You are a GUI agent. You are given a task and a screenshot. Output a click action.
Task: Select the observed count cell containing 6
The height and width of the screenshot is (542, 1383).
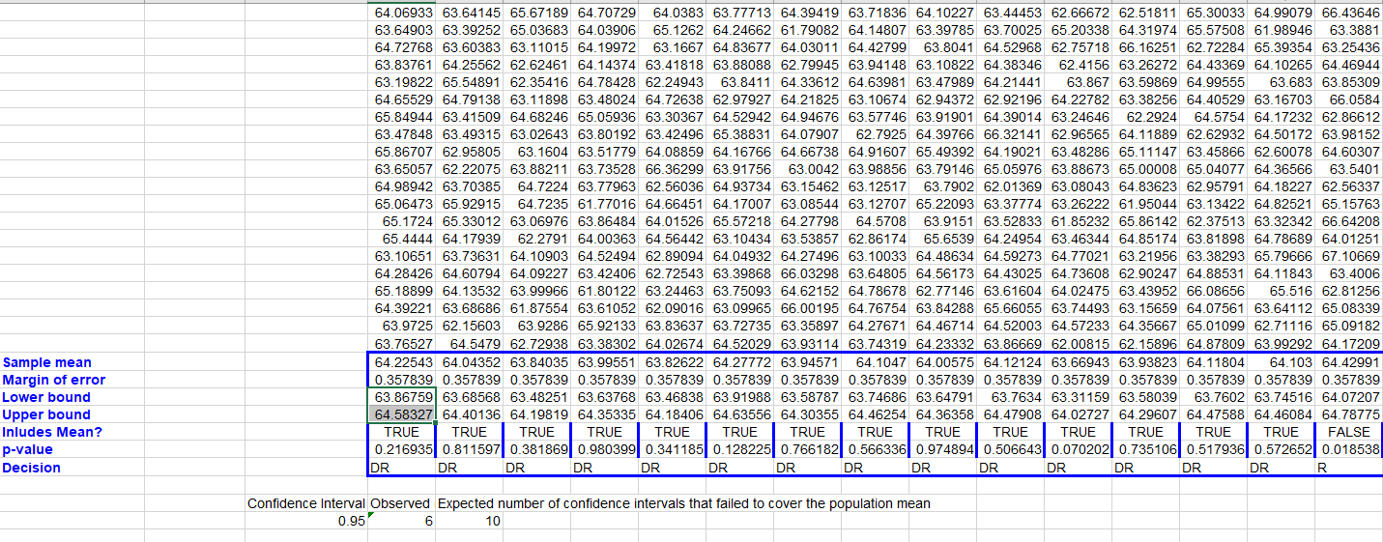click(402, 521)
